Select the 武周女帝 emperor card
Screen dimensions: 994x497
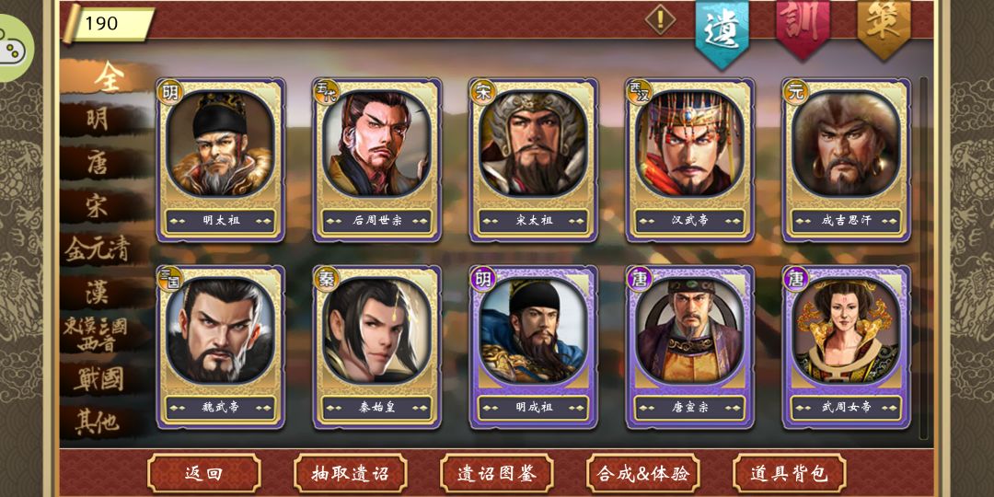coord(847,347)
